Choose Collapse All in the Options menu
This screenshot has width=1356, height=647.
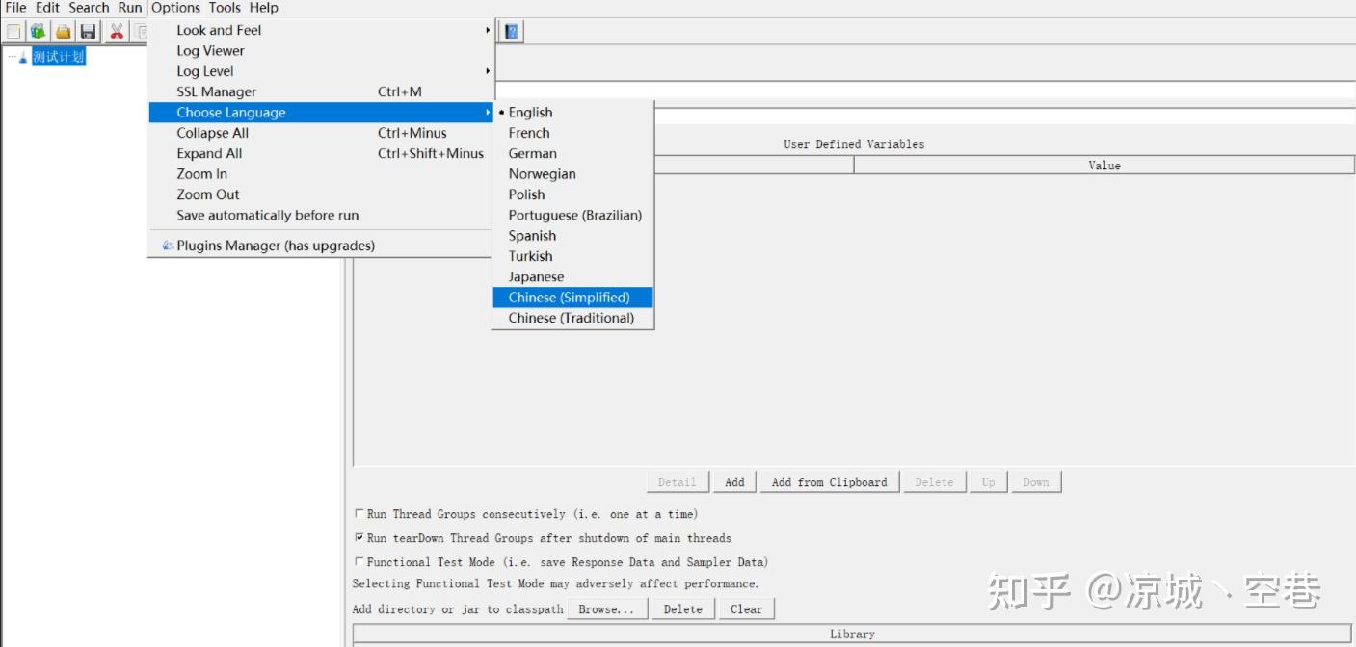point(320,133)
